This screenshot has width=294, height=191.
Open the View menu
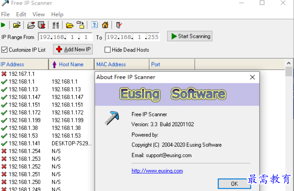pos(39,14)
